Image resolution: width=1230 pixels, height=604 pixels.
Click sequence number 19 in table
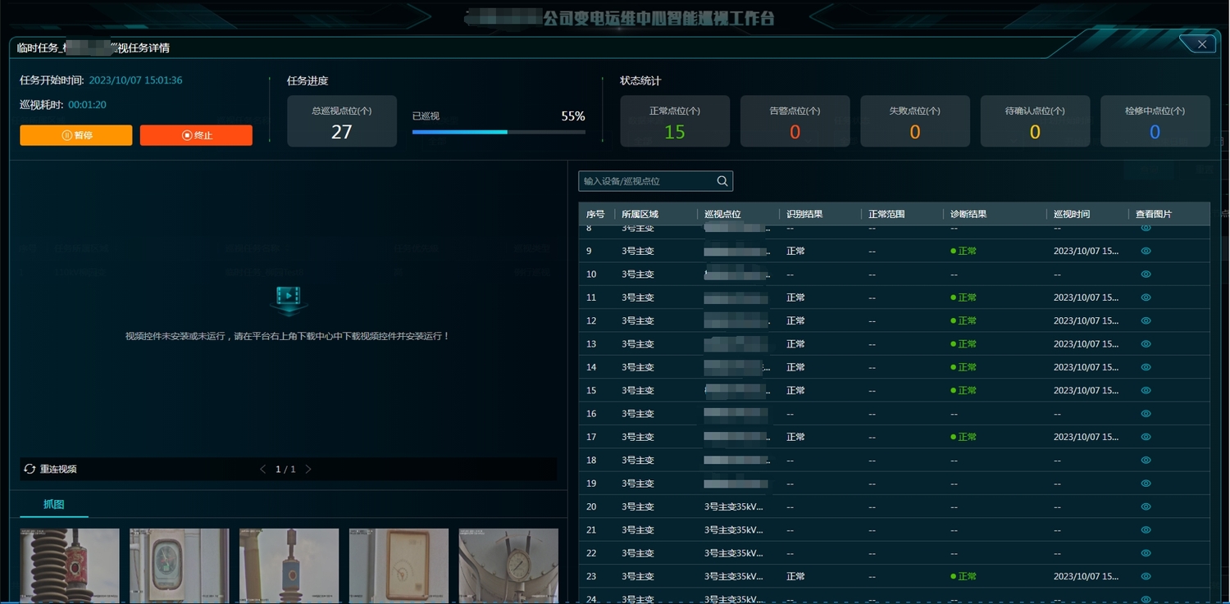point(591,484)
